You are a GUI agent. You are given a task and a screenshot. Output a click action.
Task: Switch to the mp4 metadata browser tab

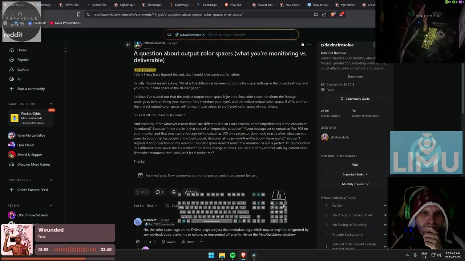point(345,5)
